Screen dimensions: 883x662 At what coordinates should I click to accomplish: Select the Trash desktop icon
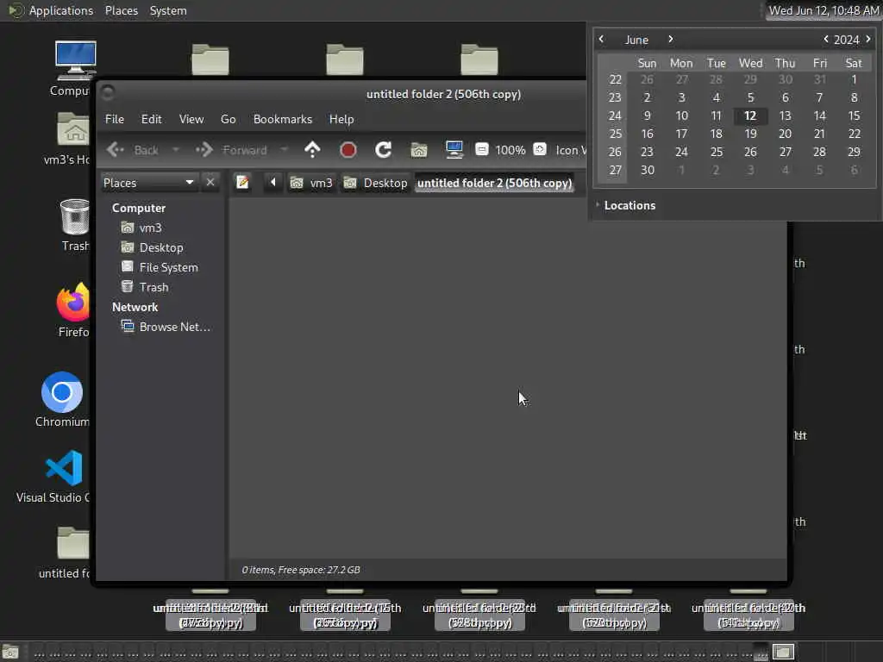tap(75, 225)
